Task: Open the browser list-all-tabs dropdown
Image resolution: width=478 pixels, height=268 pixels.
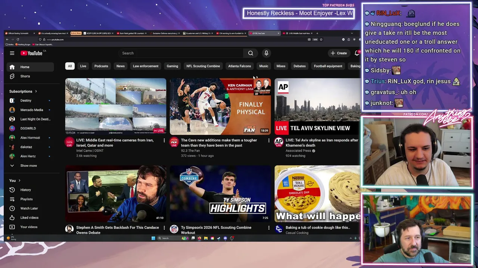Action: pyautogui.click(x=352, y=33)
